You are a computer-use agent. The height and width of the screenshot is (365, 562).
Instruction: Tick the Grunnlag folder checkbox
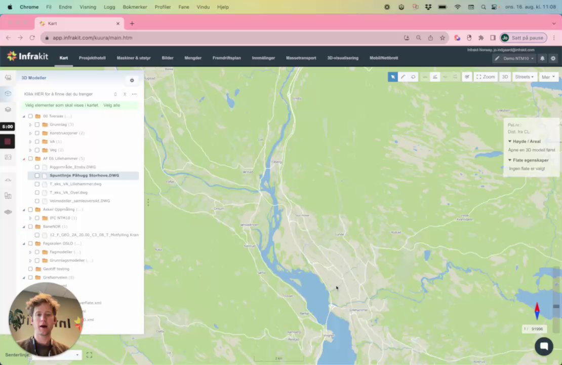coord(37,125)
